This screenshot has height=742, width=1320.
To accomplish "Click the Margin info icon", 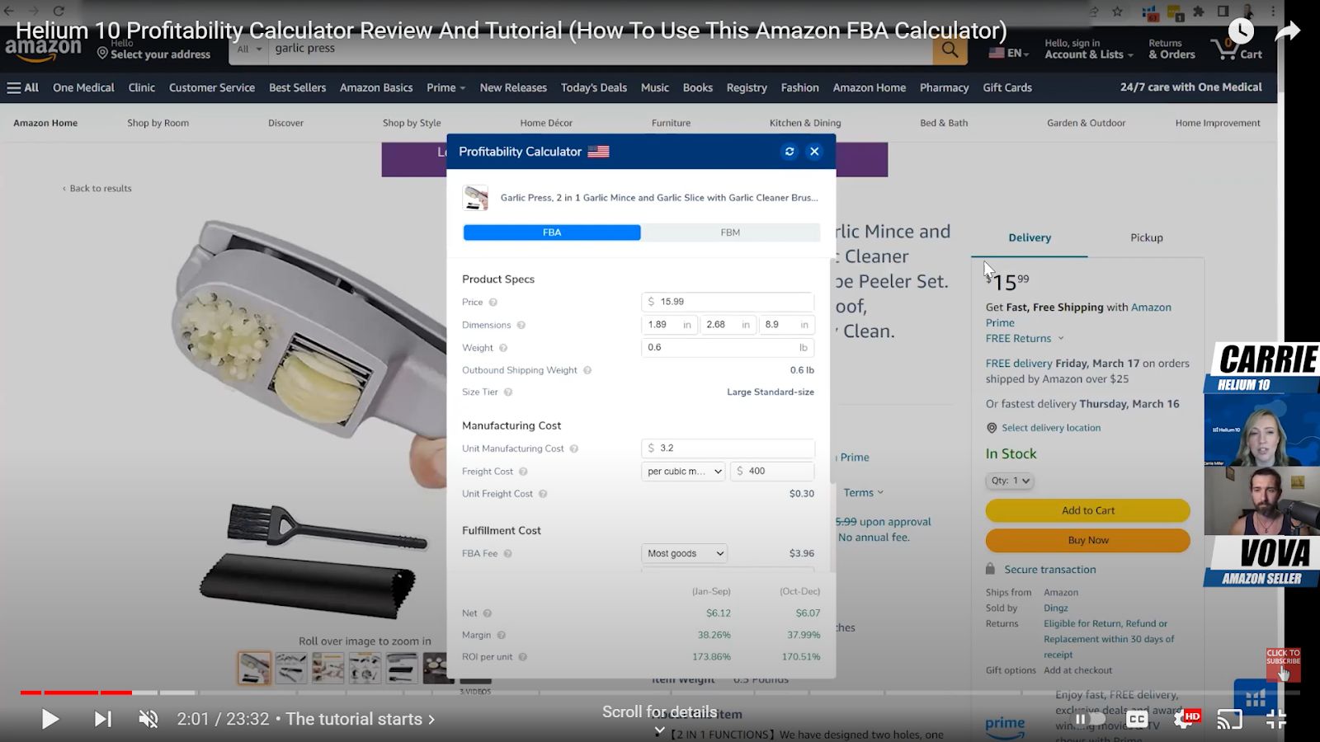I will tap(502, 636).
